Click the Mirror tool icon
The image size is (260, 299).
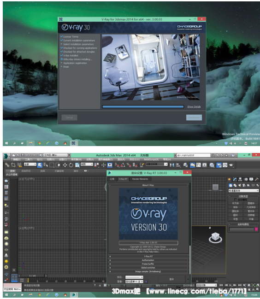point(172,165)
